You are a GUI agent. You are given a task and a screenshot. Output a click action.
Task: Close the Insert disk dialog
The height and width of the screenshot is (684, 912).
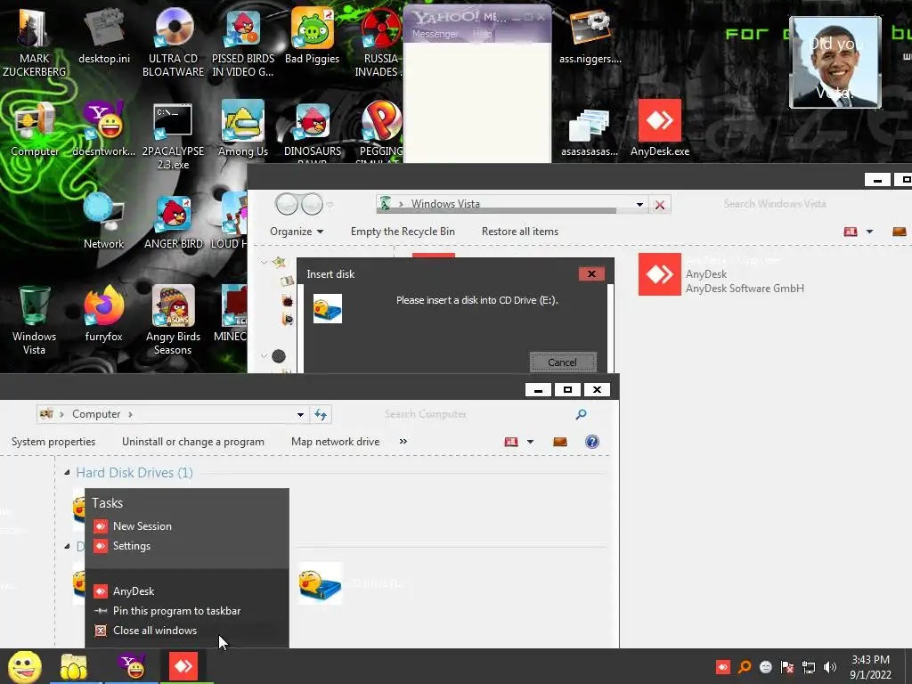tap(591, 274)
